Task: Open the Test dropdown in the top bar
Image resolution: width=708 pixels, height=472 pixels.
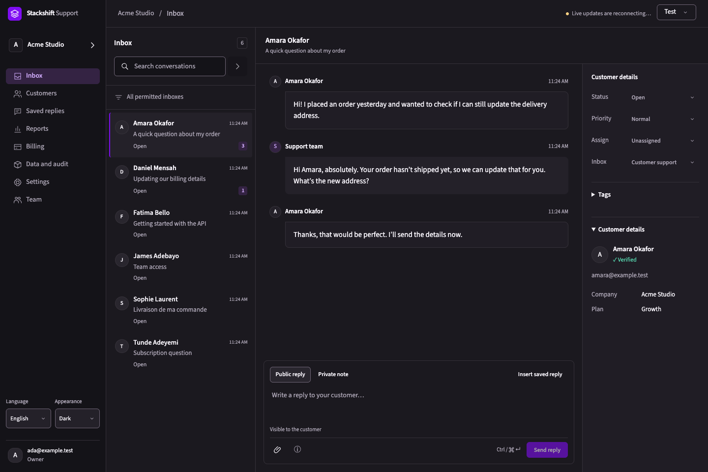Action: 676,12
